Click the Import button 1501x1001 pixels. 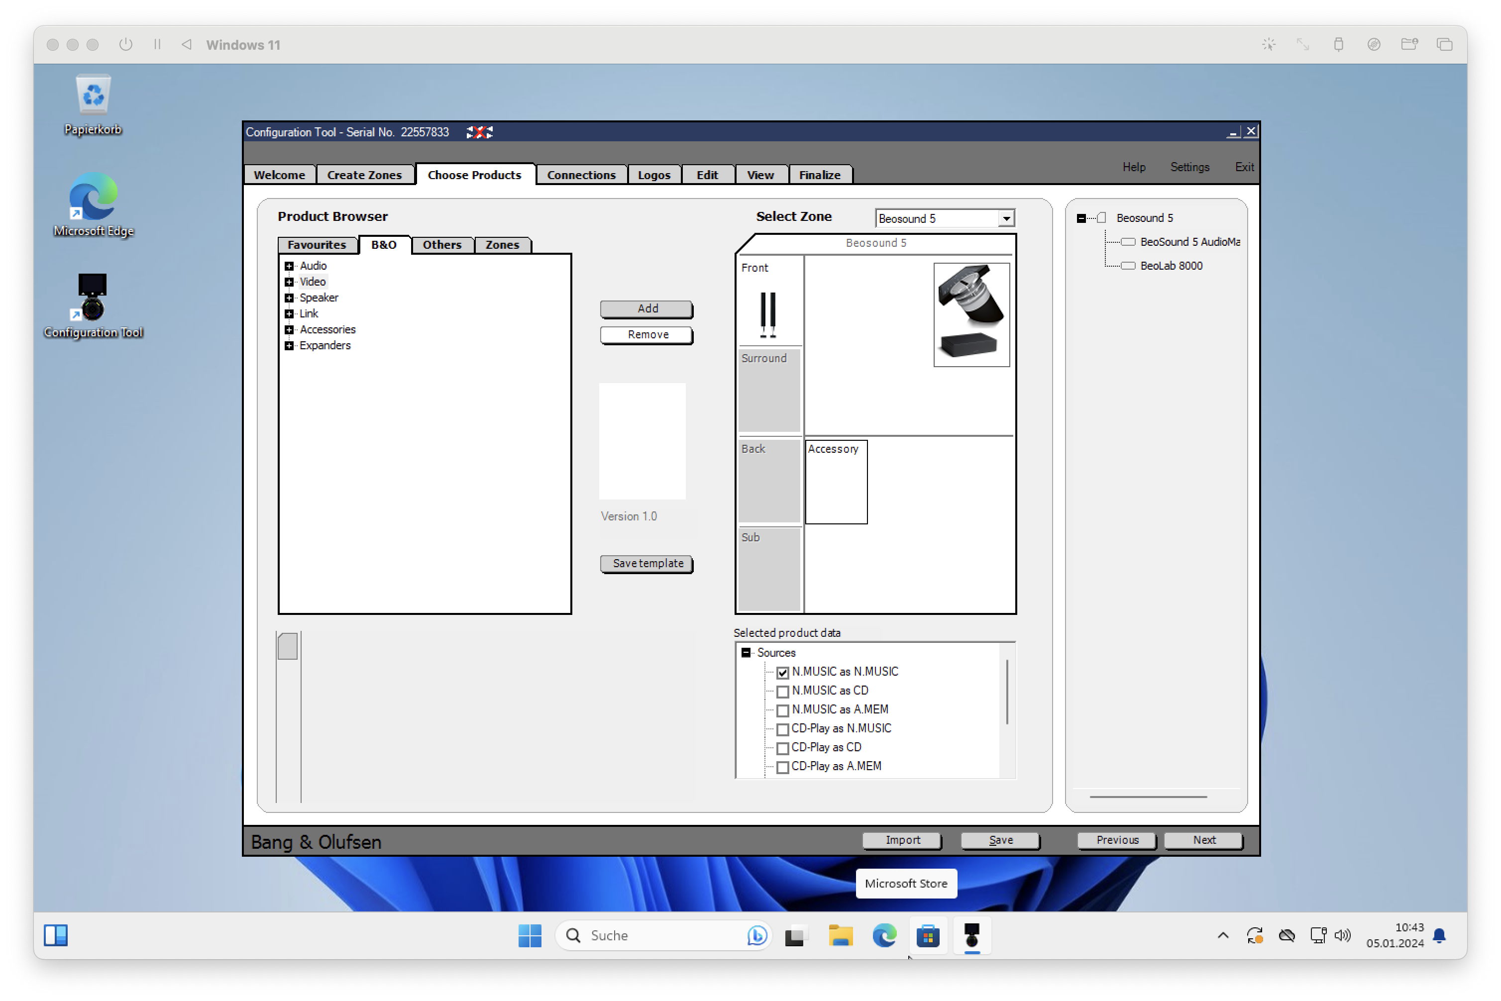click(902, 840)
